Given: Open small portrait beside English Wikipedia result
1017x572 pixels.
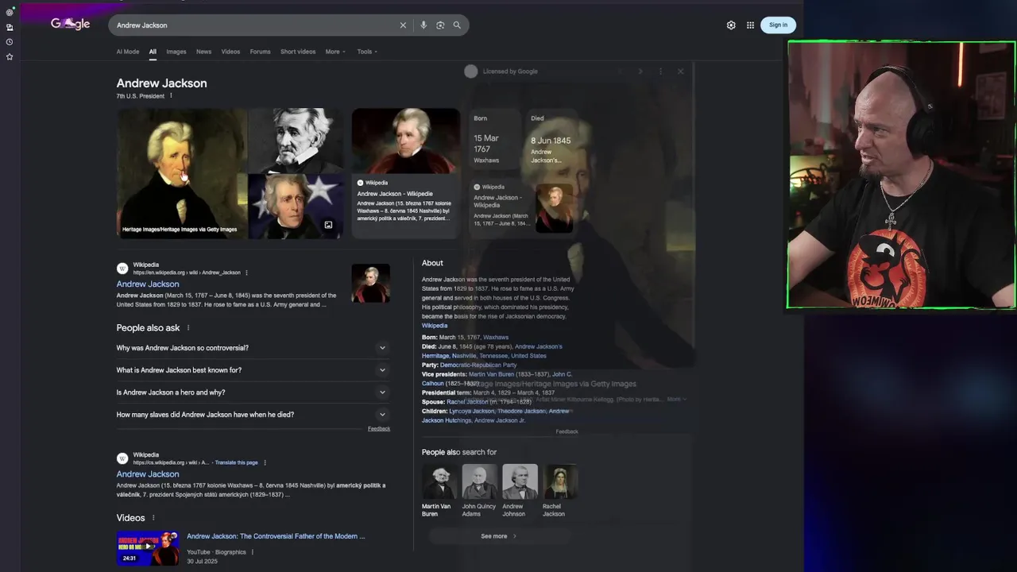Looking at the screenshot, I should point(371,284).
